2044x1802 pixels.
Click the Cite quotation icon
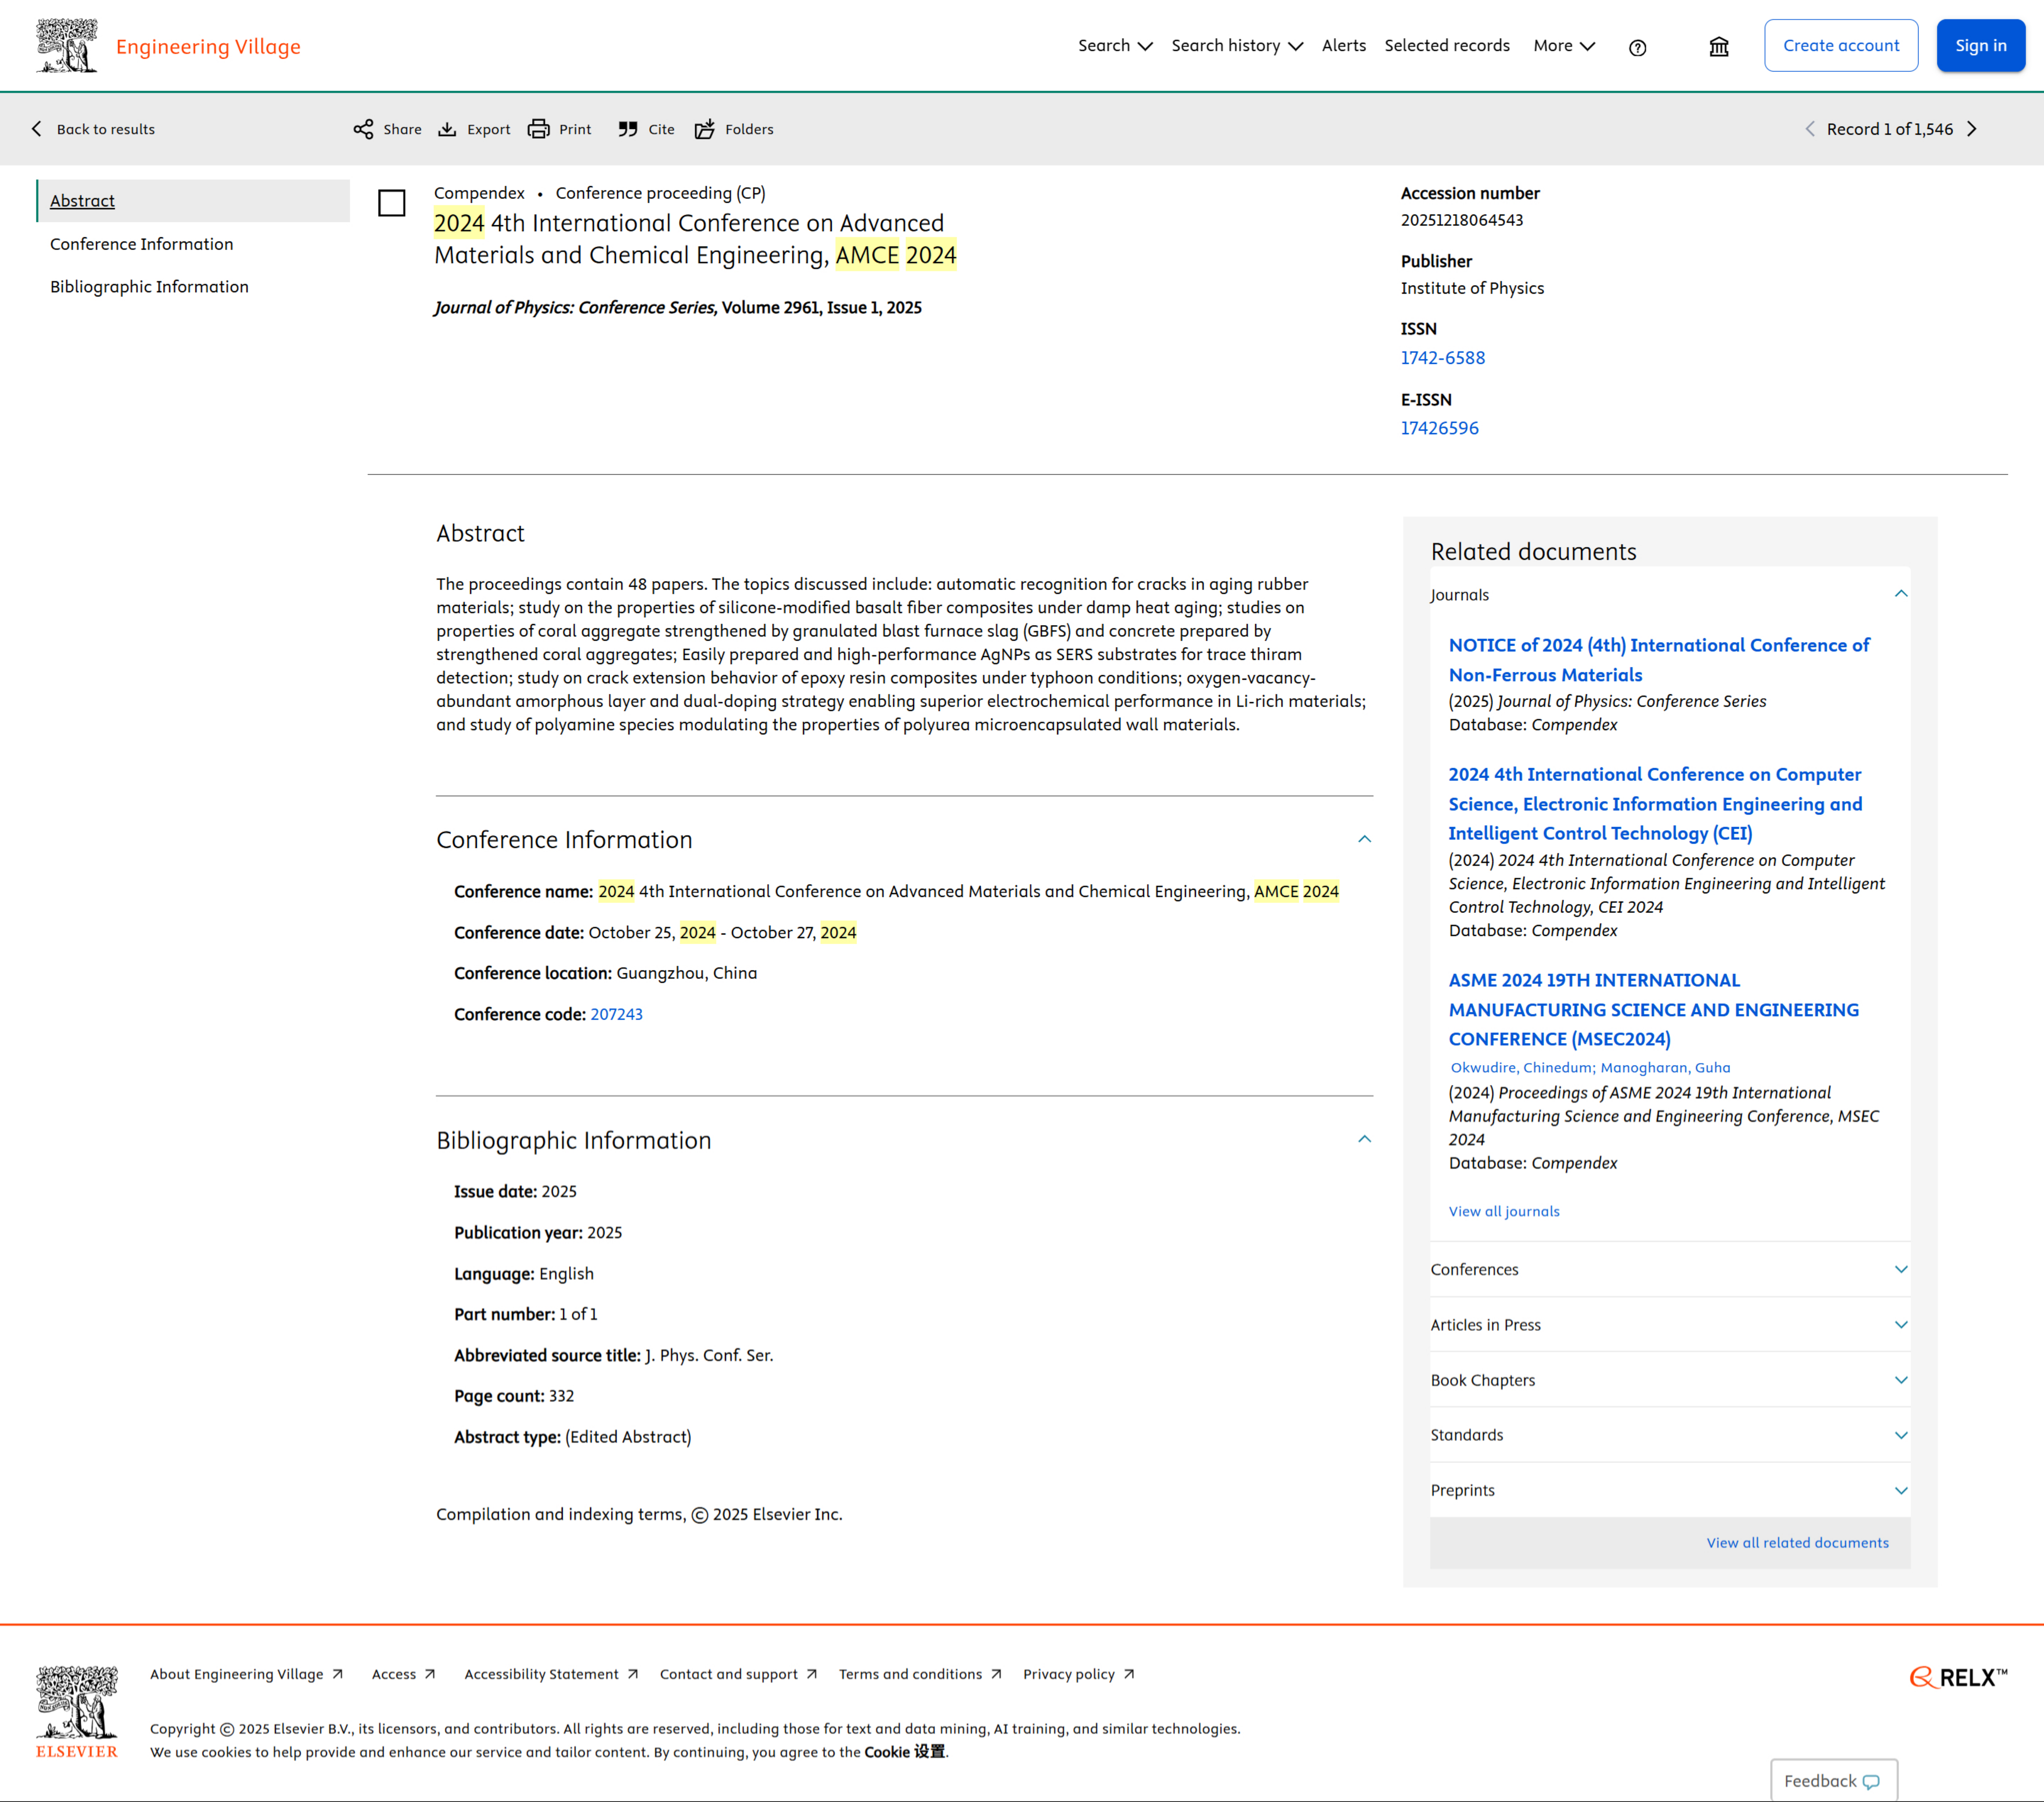coord(628,129)
